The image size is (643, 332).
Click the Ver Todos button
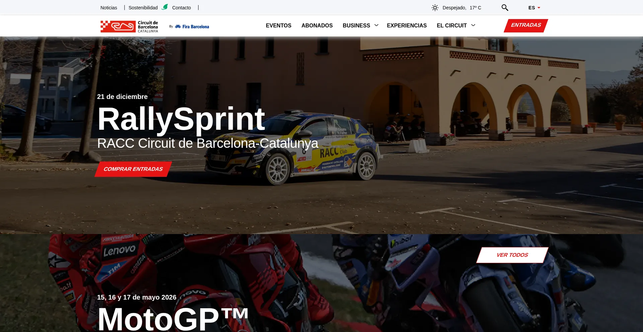coord(512,255)
